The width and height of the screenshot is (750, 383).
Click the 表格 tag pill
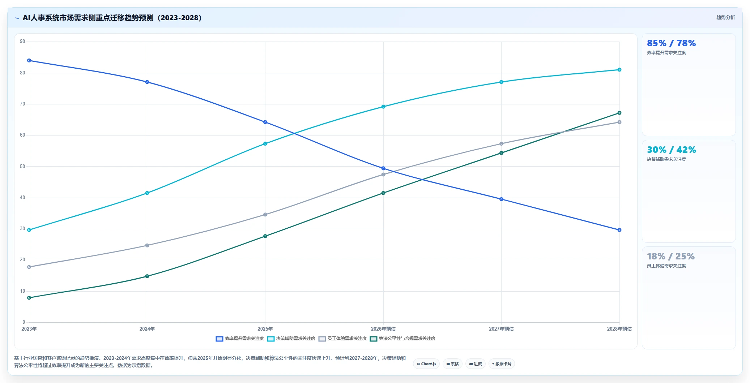[452, 364]
